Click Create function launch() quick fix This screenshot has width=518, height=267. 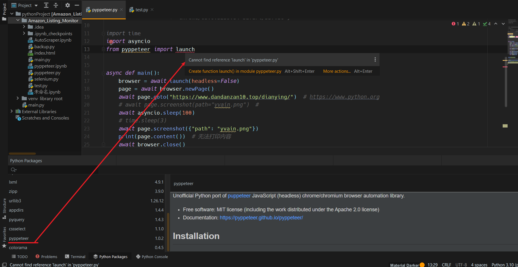(x=235, y=71)
